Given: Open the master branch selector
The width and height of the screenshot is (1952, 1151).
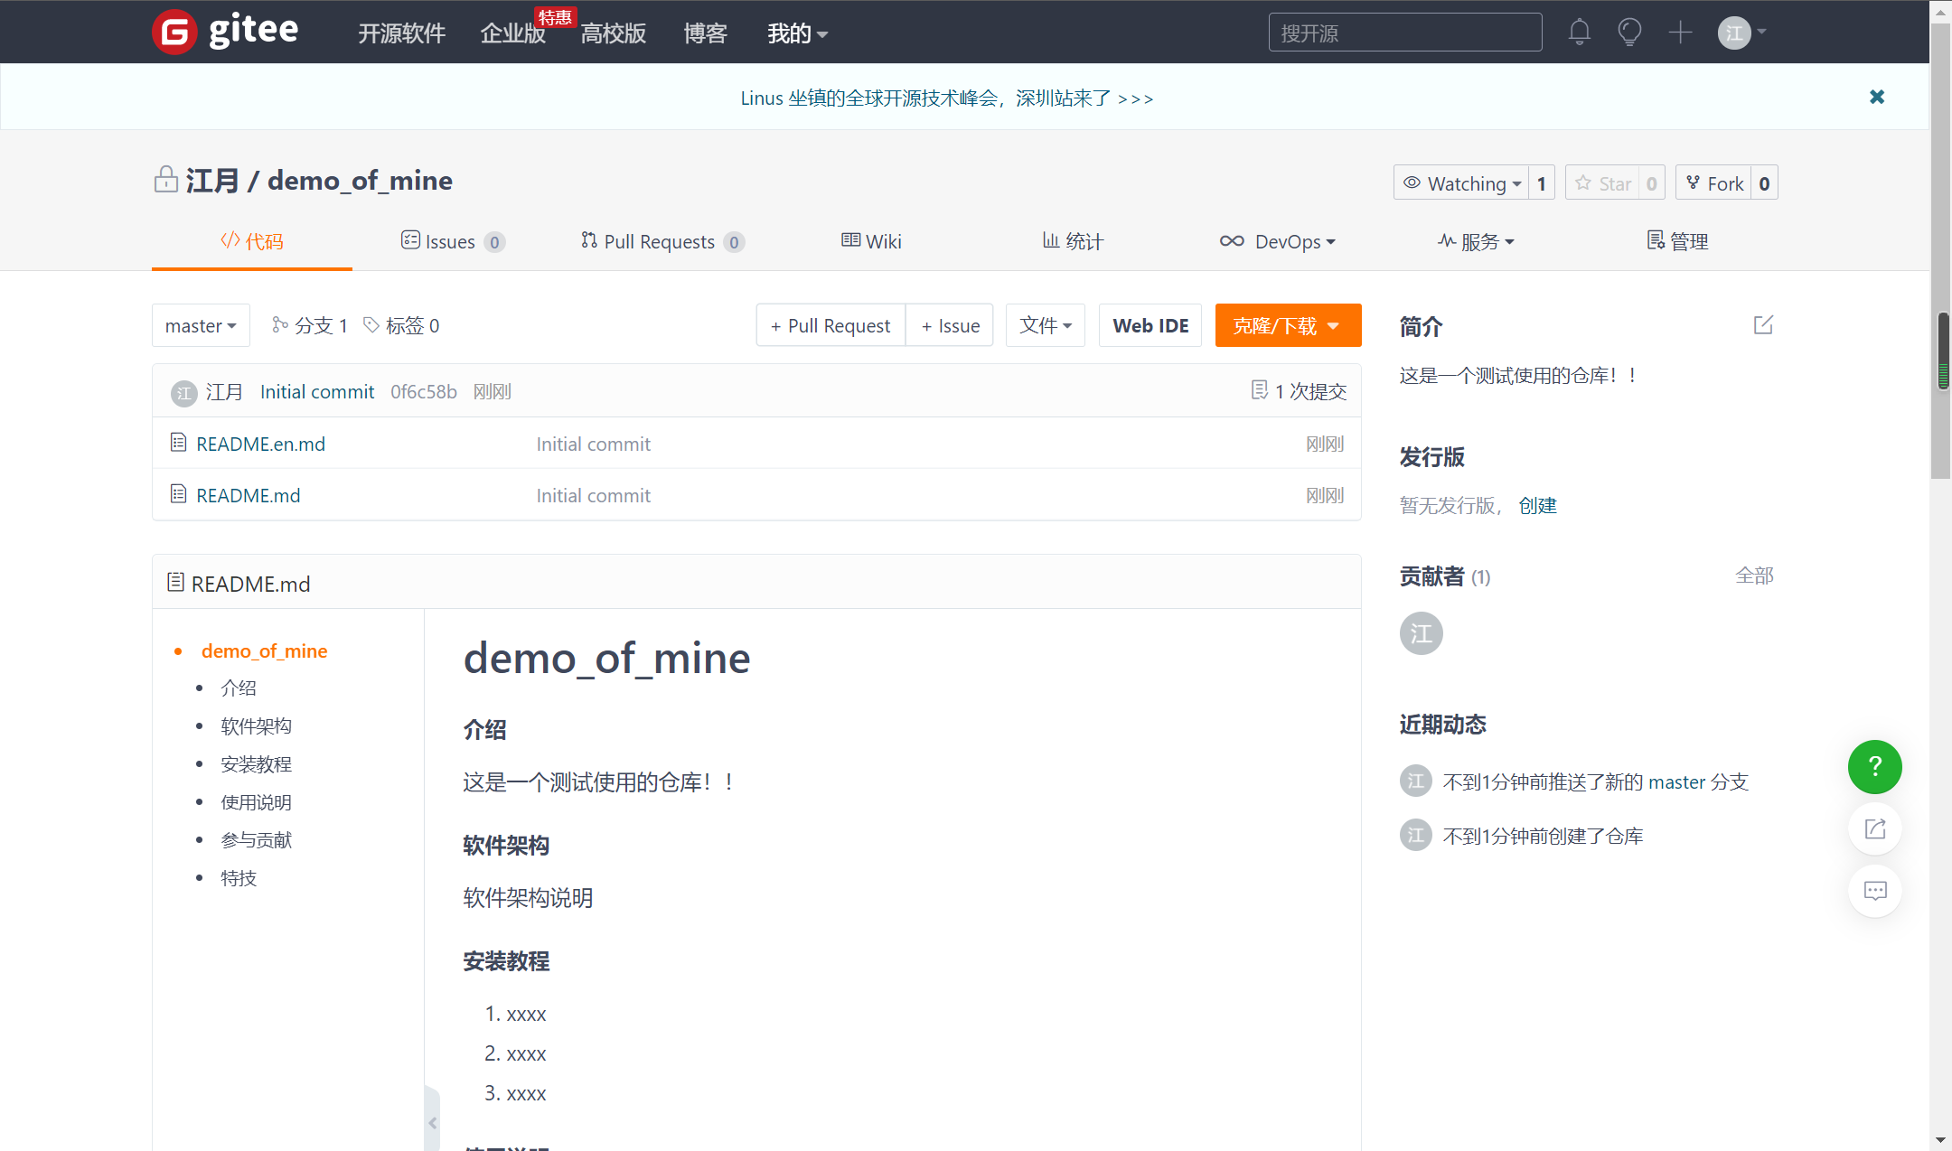Looking at the screenshot, I should click(x=201, y=325).
